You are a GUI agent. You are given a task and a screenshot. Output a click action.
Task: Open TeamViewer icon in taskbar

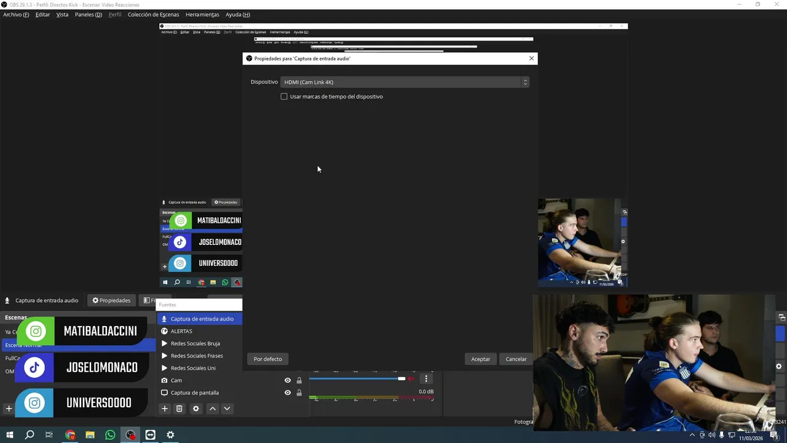tap(151, 435)
